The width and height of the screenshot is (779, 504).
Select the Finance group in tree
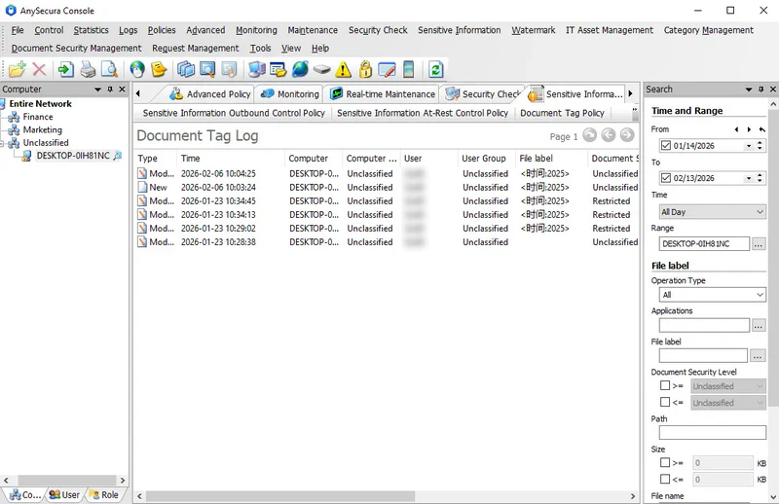[38, 117]
